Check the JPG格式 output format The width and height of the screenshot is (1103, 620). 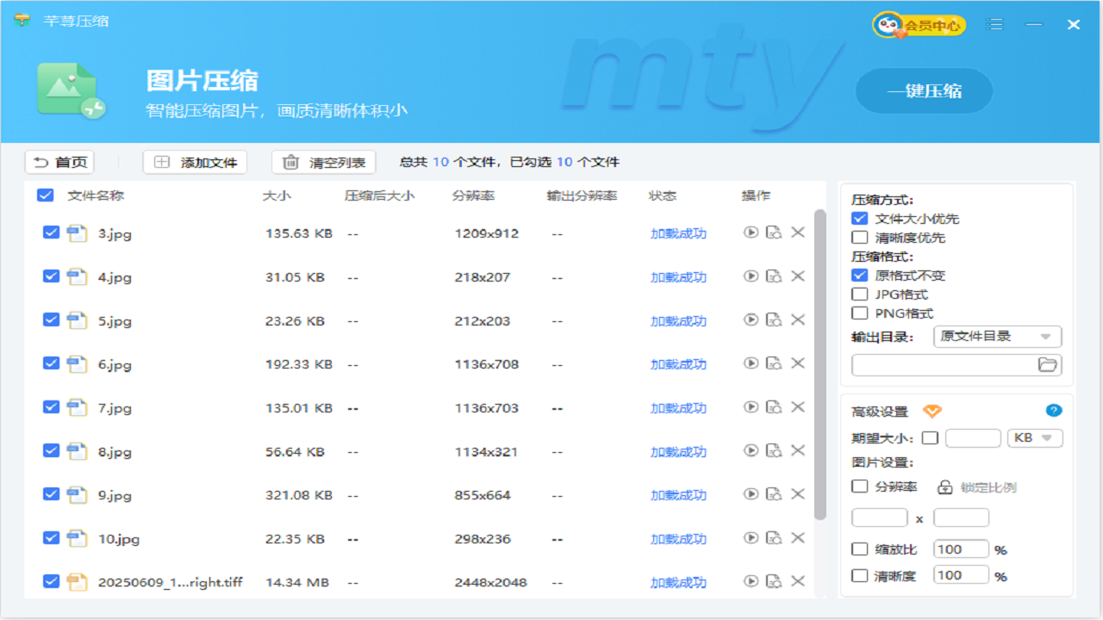coord(860,294)
